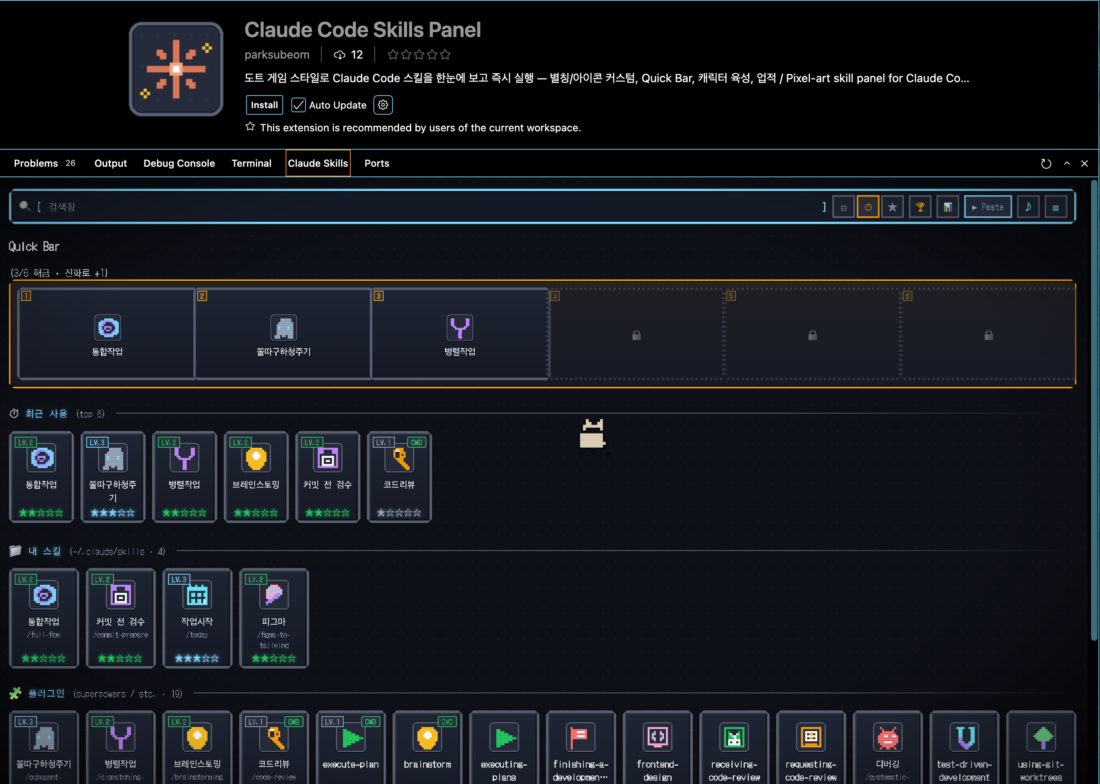Open the achievements trophy panel
This screenshot has height=784, width=1100.
(x=920, y=207)
